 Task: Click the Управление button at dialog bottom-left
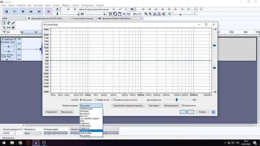[51, 112]
